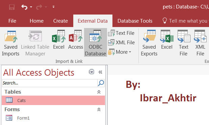
Task: Click the Tell me what you want box
Action: (185, 21)
